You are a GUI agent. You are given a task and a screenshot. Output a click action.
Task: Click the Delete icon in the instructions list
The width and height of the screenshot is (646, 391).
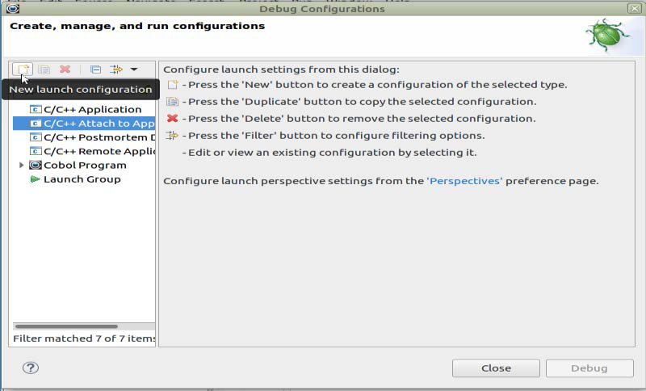pos(172,118)
